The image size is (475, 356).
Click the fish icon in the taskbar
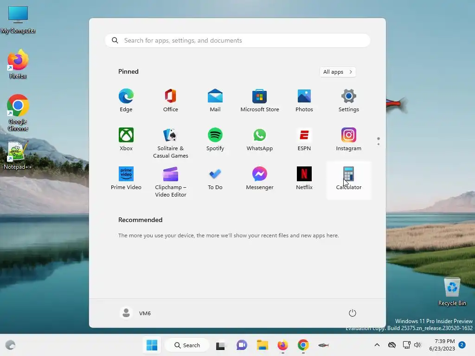[x=323, y=345]
